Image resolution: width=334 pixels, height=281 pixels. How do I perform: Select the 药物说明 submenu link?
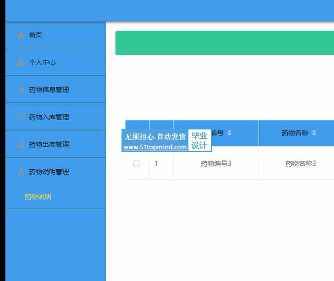coord(38,197)
